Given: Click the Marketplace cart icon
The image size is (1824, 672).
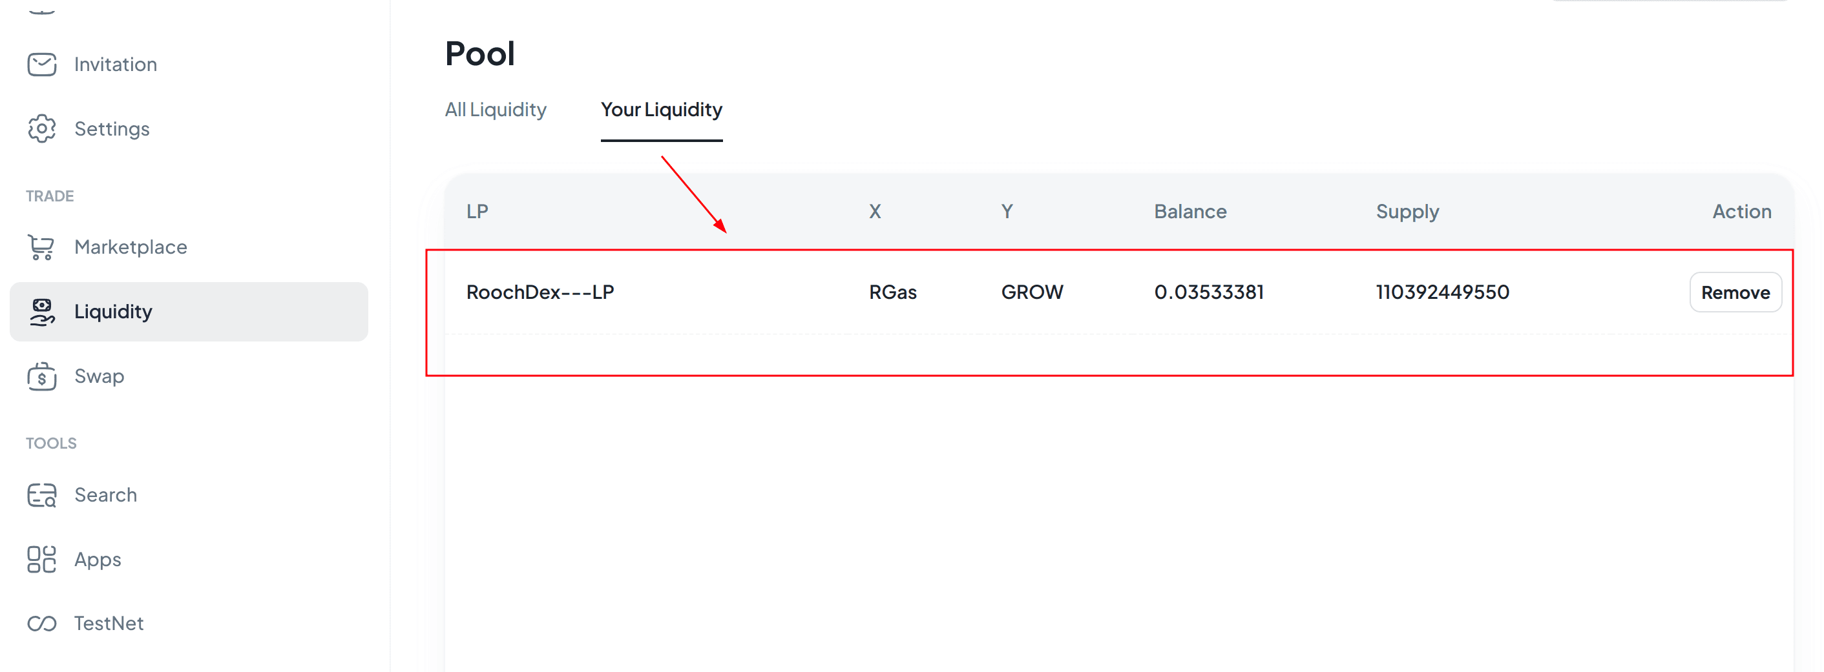Looking at the screenshot, I should tap(42, 247).
